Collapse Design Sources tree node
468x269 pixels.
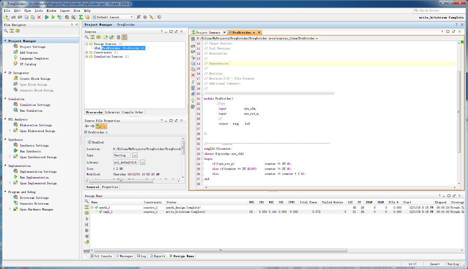[x=87, y=44]
